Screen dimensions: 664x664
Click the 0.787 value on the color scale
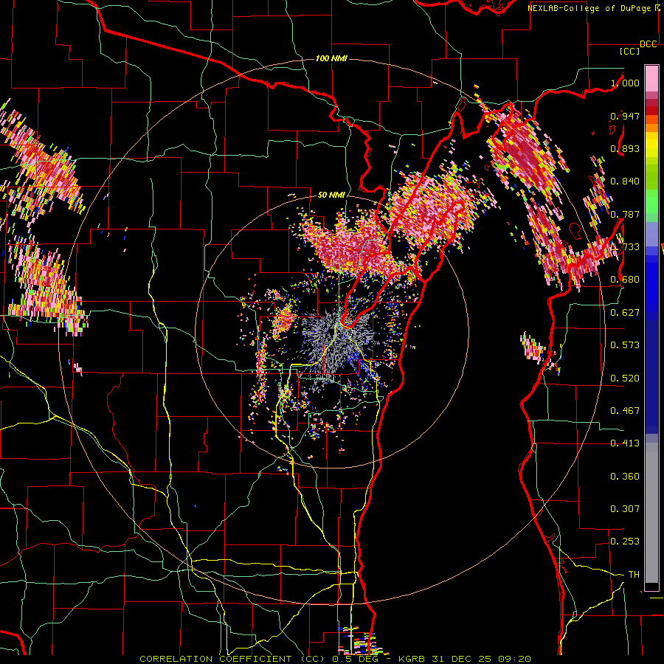[625, 214]
